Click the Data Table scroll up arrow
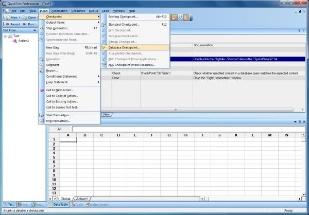The width and height of the screenshot is (309, 215). [303, 135]
